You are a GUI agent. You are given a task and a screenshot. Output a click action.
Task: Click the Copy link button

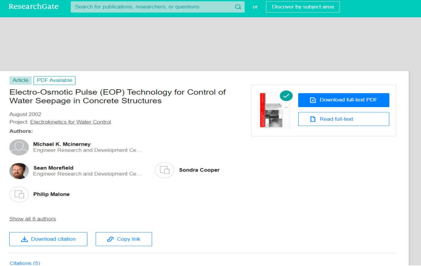[124, 239]
